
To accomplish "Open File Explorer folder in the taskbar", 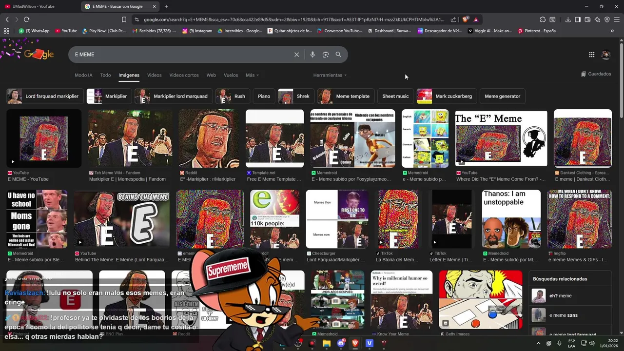I will click(x=327, y=343).
